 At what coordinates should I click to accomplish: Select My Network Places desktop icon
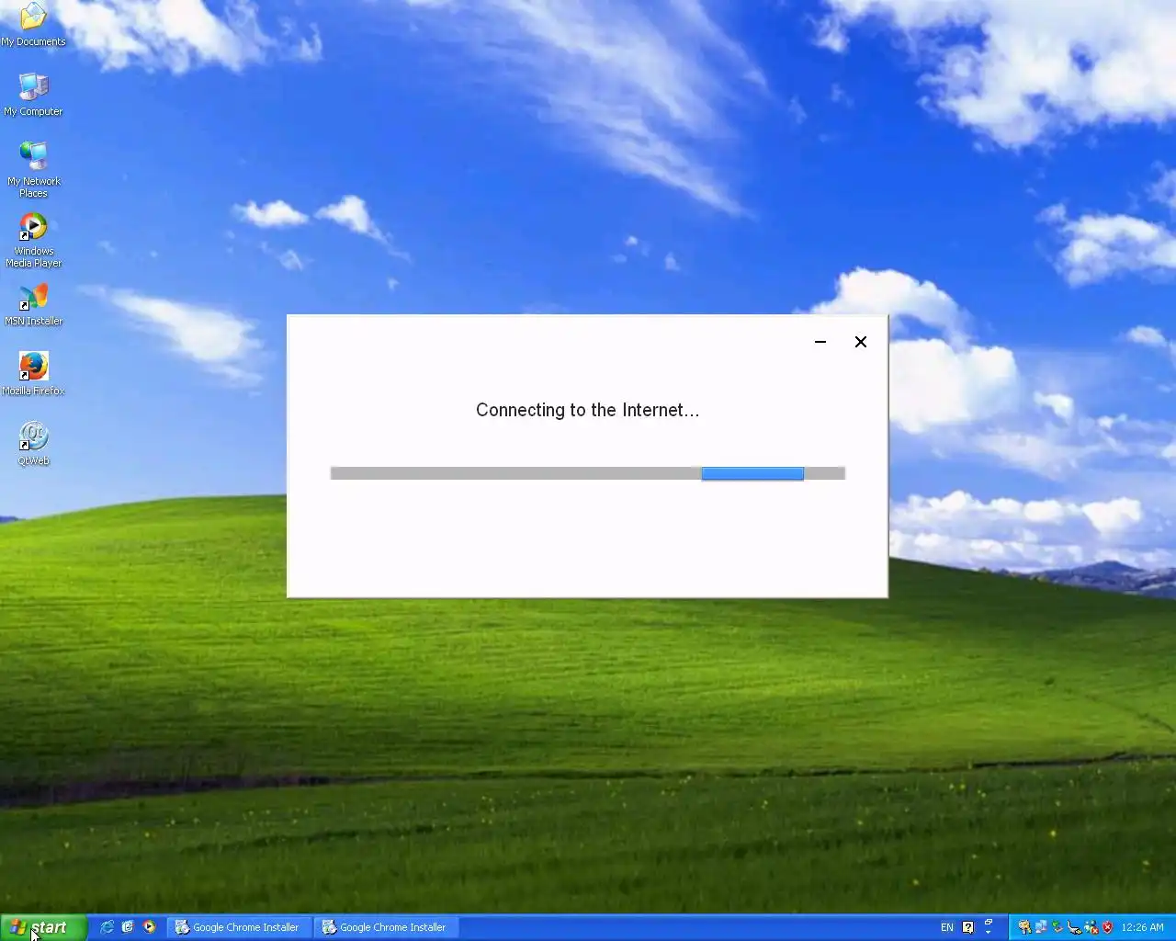[33, 170]
